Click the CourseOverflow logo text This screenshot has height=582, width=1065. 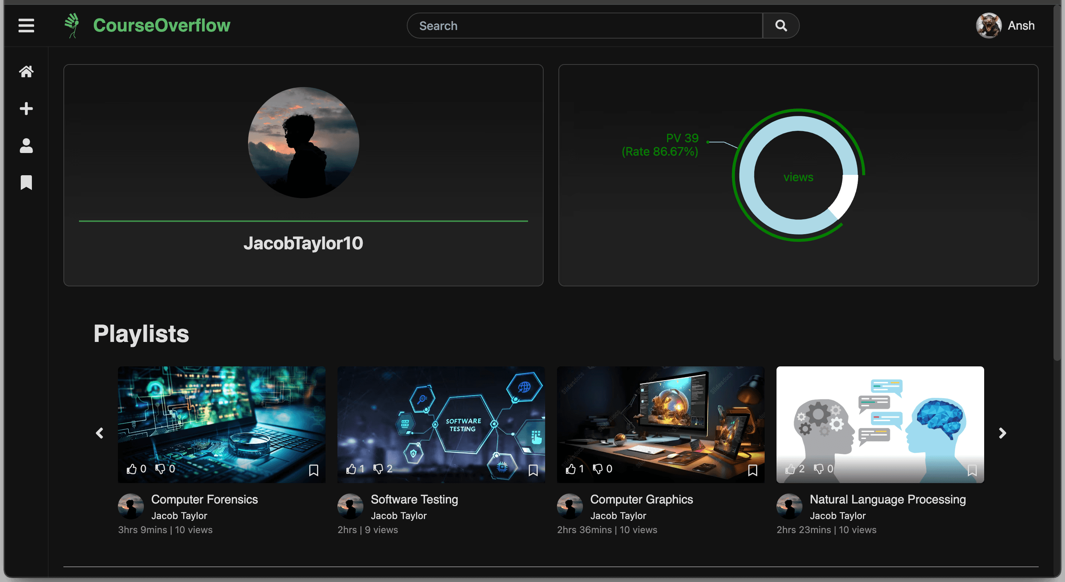coord(162,26)
